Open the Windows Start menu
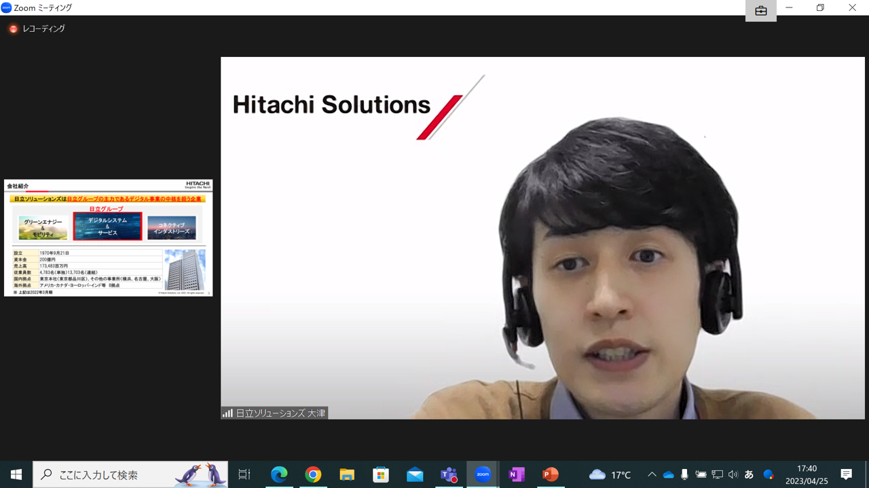 (x=16, y=474)
